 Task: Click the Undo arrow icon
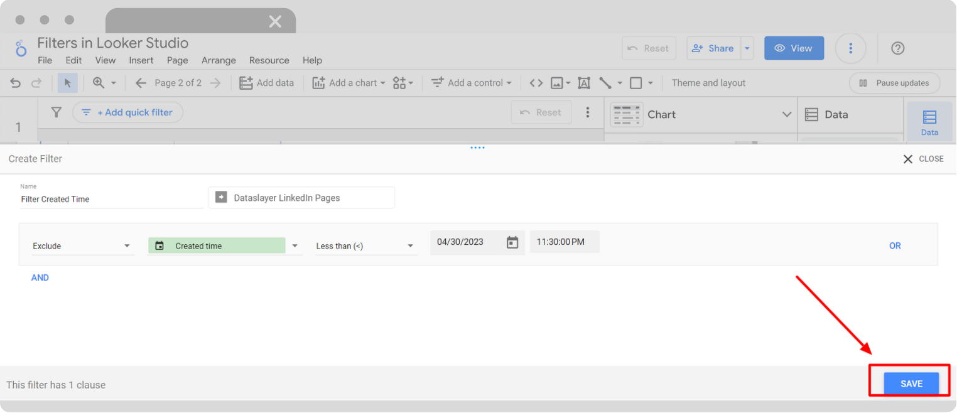click(x=15, y=82)
